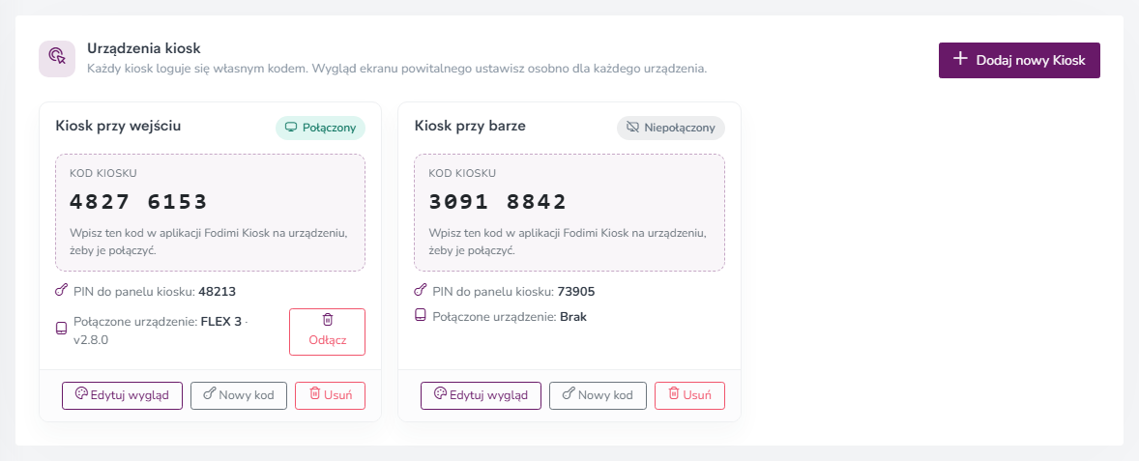The width and height of the screenshot is (1139, 461).
Task: Generate Nowy kod for Kiosk przy barze
Action: point(598,395)
